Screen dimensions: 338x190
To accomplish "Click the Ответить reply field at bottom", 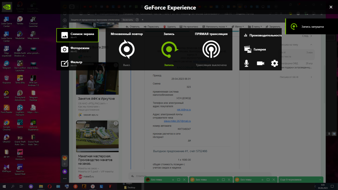I will point(200,176).
